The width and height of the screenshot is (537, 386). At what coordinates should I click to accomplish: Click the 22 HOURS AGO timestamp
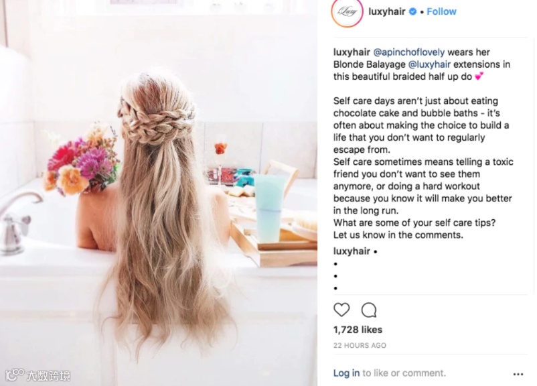360,346
